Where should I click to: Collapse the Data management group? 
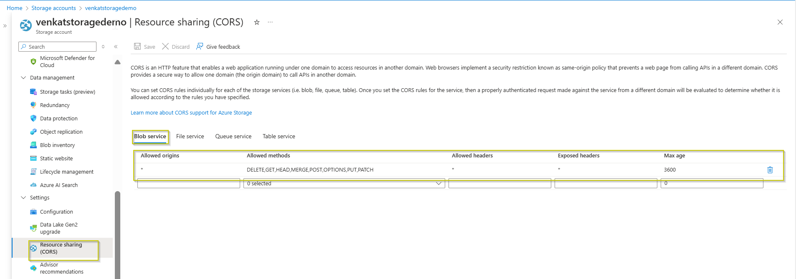click(23, 77)
